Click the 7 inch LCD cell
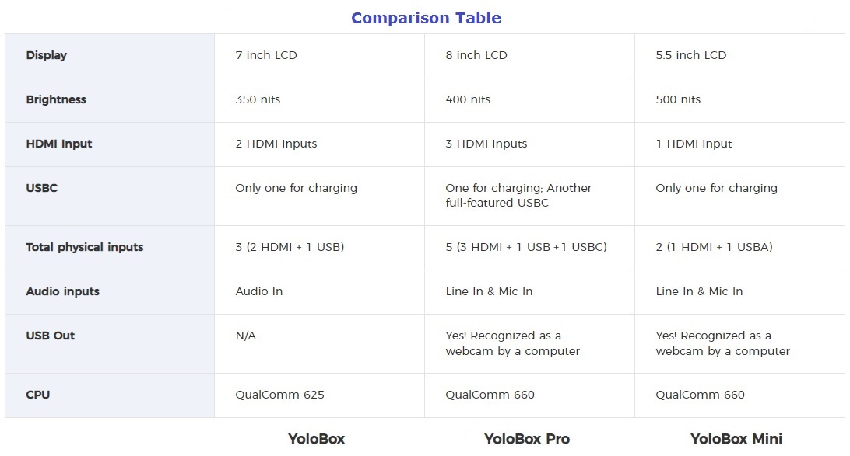850x456 pixels. click(x=266, y=55)
